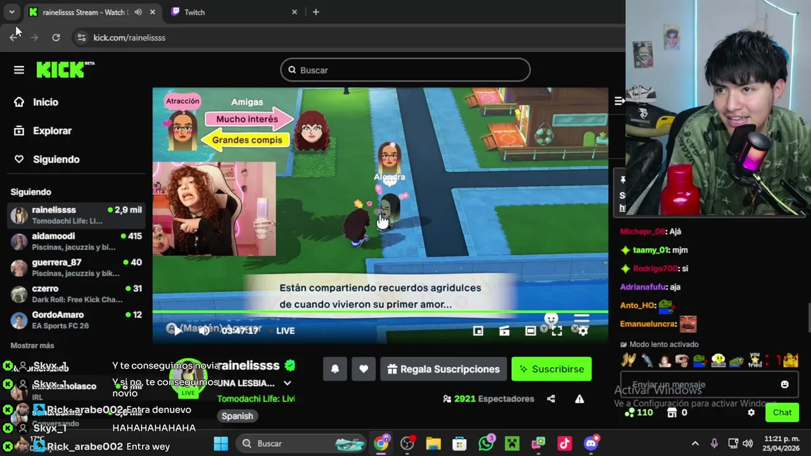This screenshot has width=811, height=456.
Task: Open the aidamoodi channel in followed list
Action: click(x=76, y=241)
